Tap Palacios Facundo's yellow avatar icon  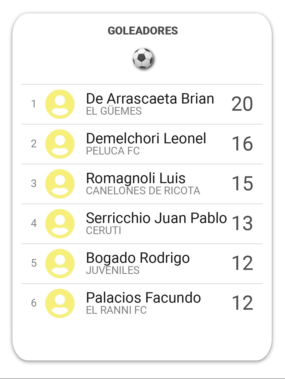pos(60,303)
